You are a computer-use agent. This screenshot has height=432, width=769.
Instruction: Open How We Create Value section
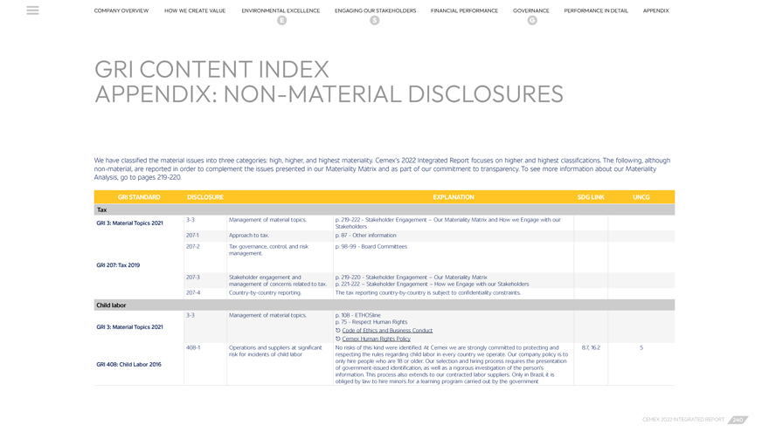(195, 10)
